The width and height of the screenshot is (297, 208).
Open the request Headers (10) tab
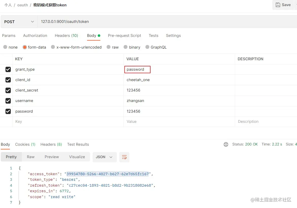tap(66, 36)
